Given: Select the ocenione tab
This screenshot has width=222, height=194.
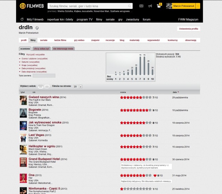Looking at the screenshot, I should coord(25,48).
